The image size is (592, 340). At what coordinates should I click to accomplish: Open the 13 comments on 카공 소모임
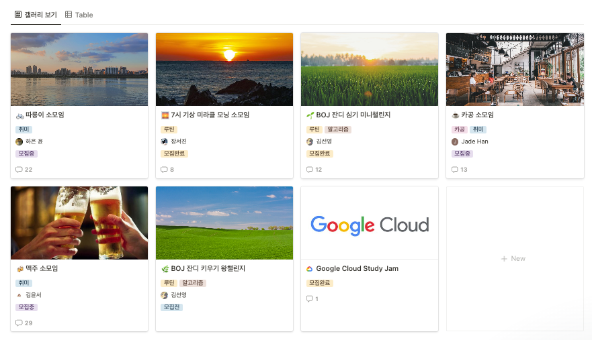click(460, 170)
